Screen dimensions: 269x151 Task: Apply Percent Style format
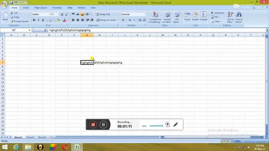pos(130,20)
